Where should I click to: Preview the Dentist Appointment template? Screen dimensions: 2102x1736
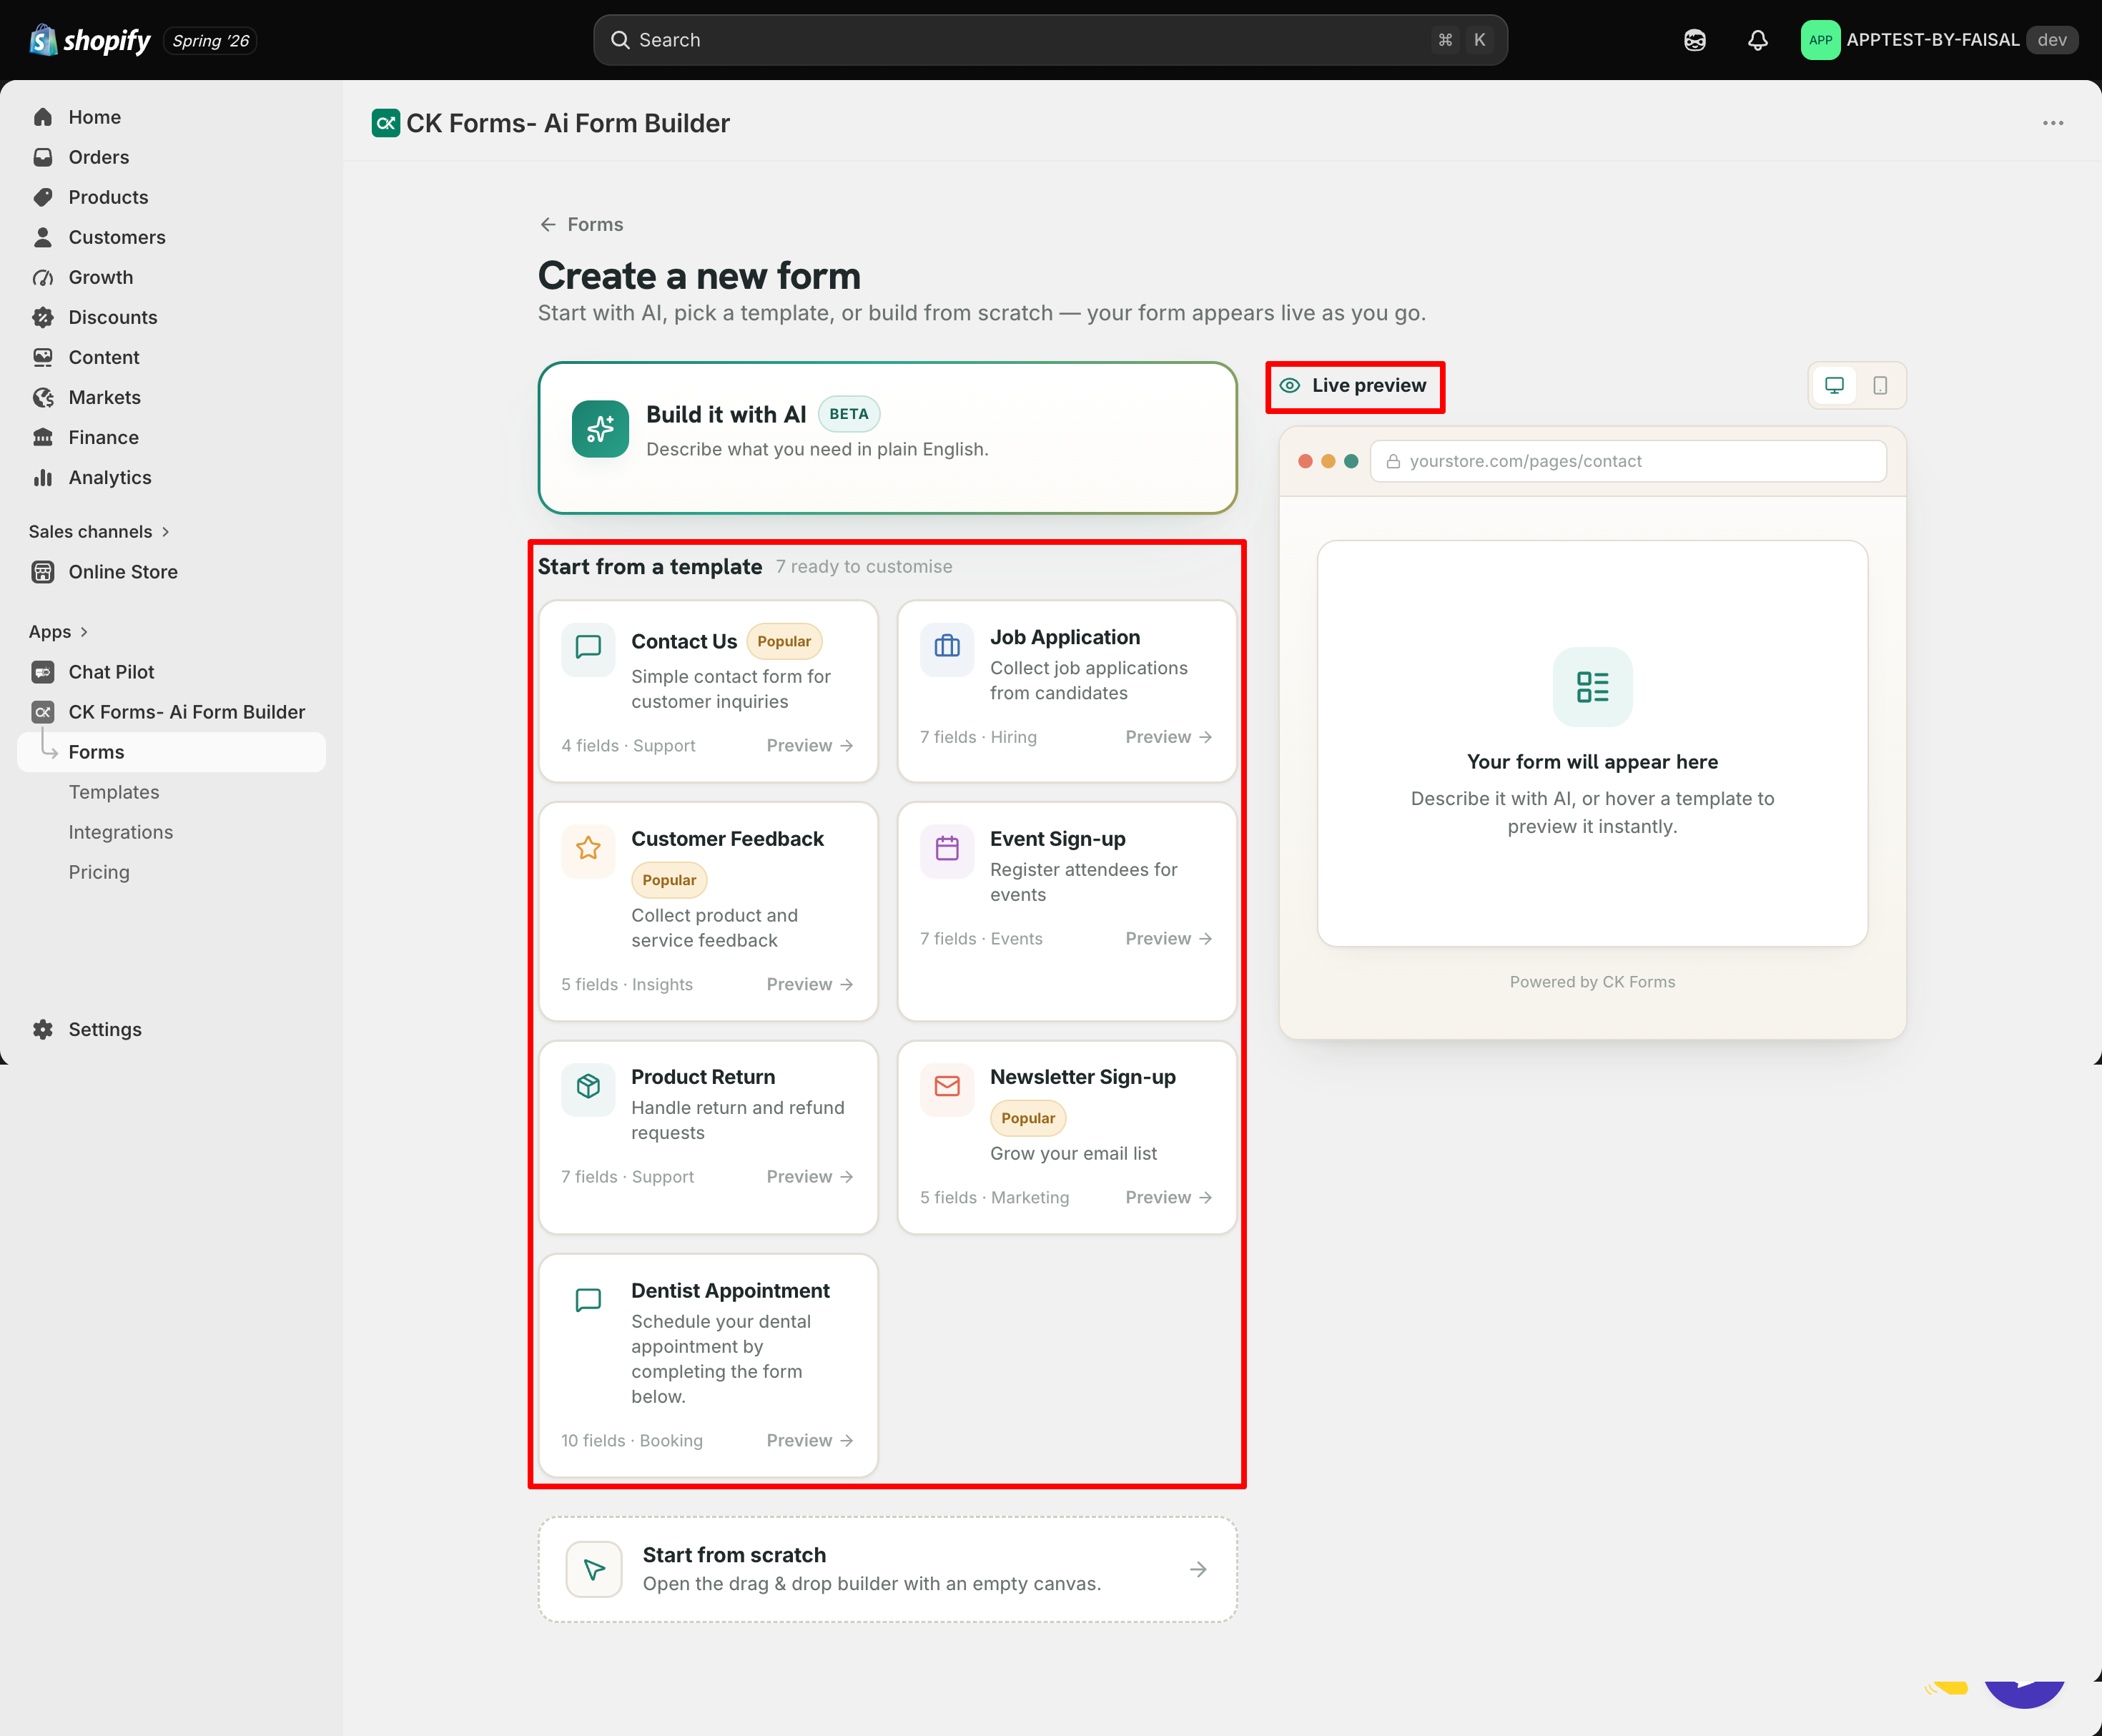tap(810, 1441)
